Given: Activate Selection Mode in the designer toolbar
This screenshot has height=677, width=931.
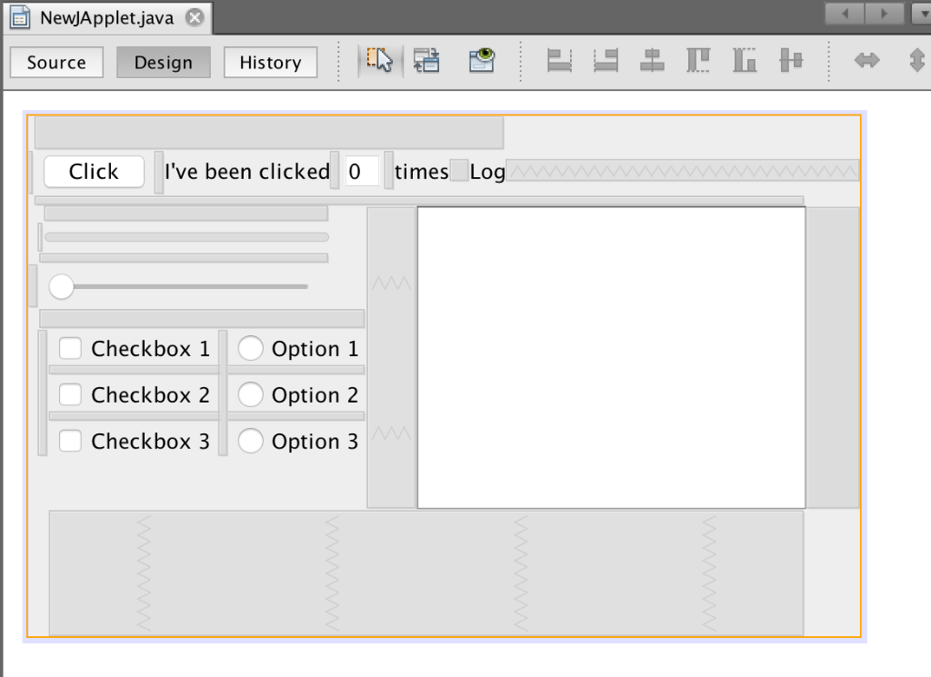Looking at the screenshot, I should (379, 60).
